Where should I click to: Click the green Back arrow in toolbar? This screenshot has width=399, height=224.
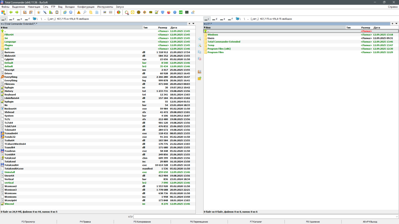(x=11, y=12)
